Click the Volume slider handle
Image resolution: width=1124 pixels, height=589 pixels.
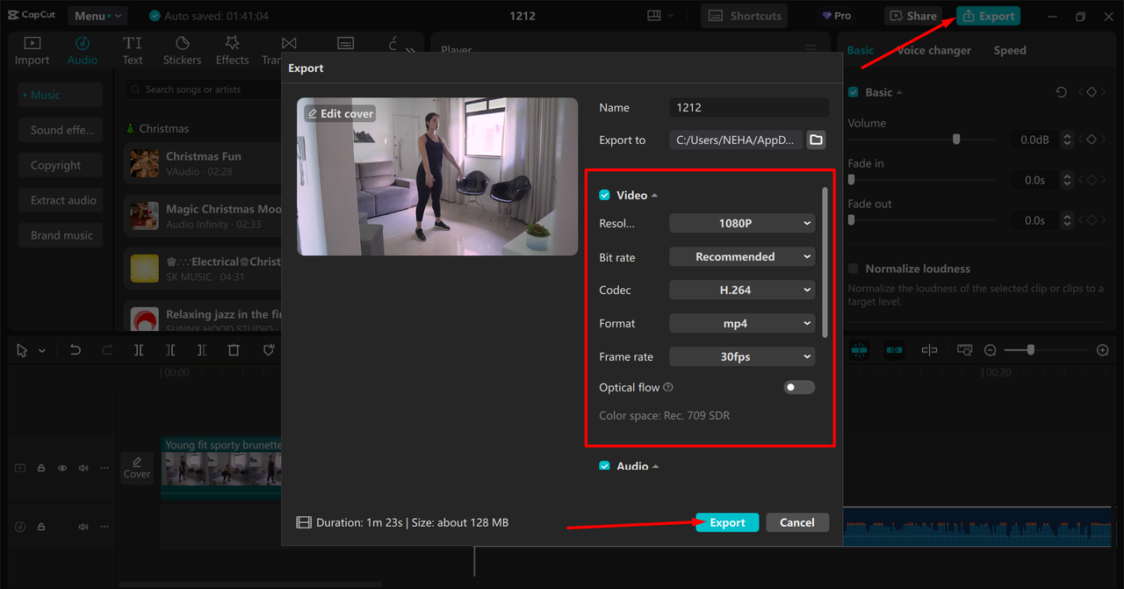(x=956, y=140)
